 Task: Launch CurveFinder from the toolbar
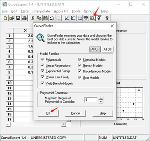point(92,18)
